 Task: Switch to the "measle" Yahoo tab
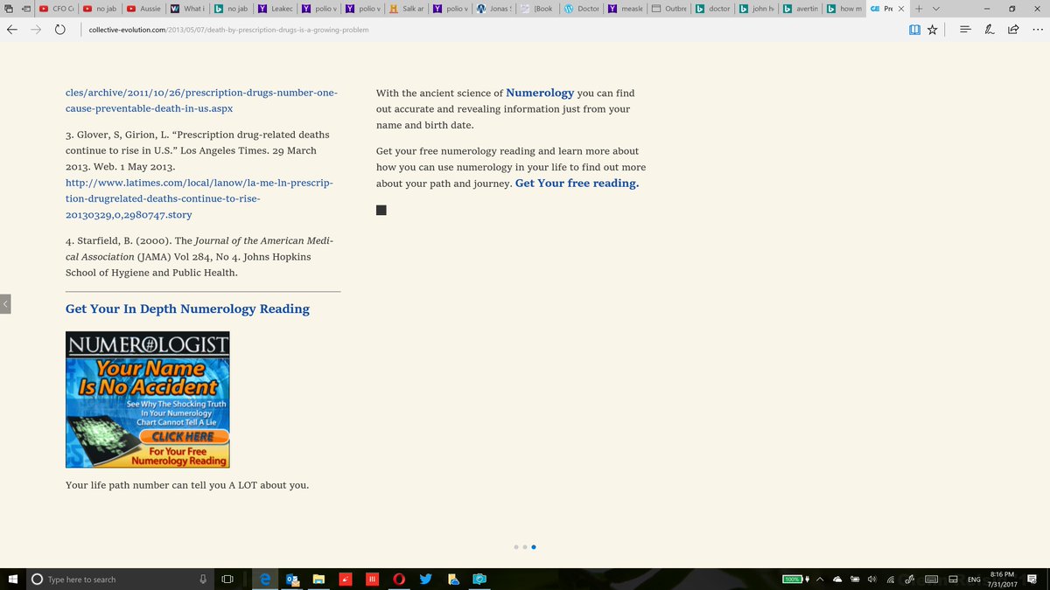click(626, 9)
